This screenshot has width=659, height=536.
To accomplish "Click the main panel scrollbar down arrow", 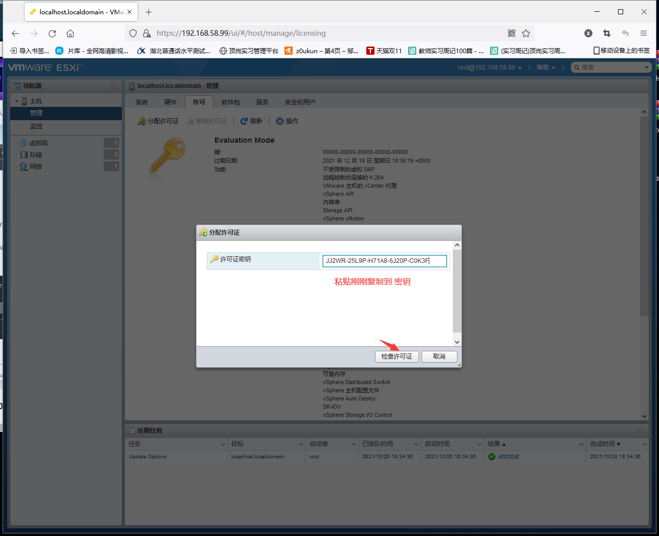I will 645,416.
